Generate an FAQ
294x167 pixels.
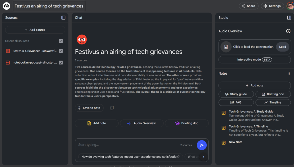(x=236, y=102)
